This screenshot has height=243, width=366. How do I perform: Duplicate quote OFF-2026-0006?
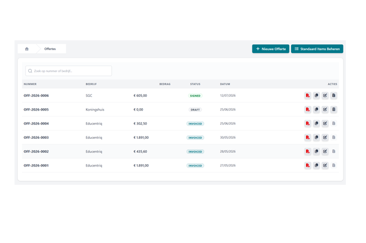click(316, 96)
